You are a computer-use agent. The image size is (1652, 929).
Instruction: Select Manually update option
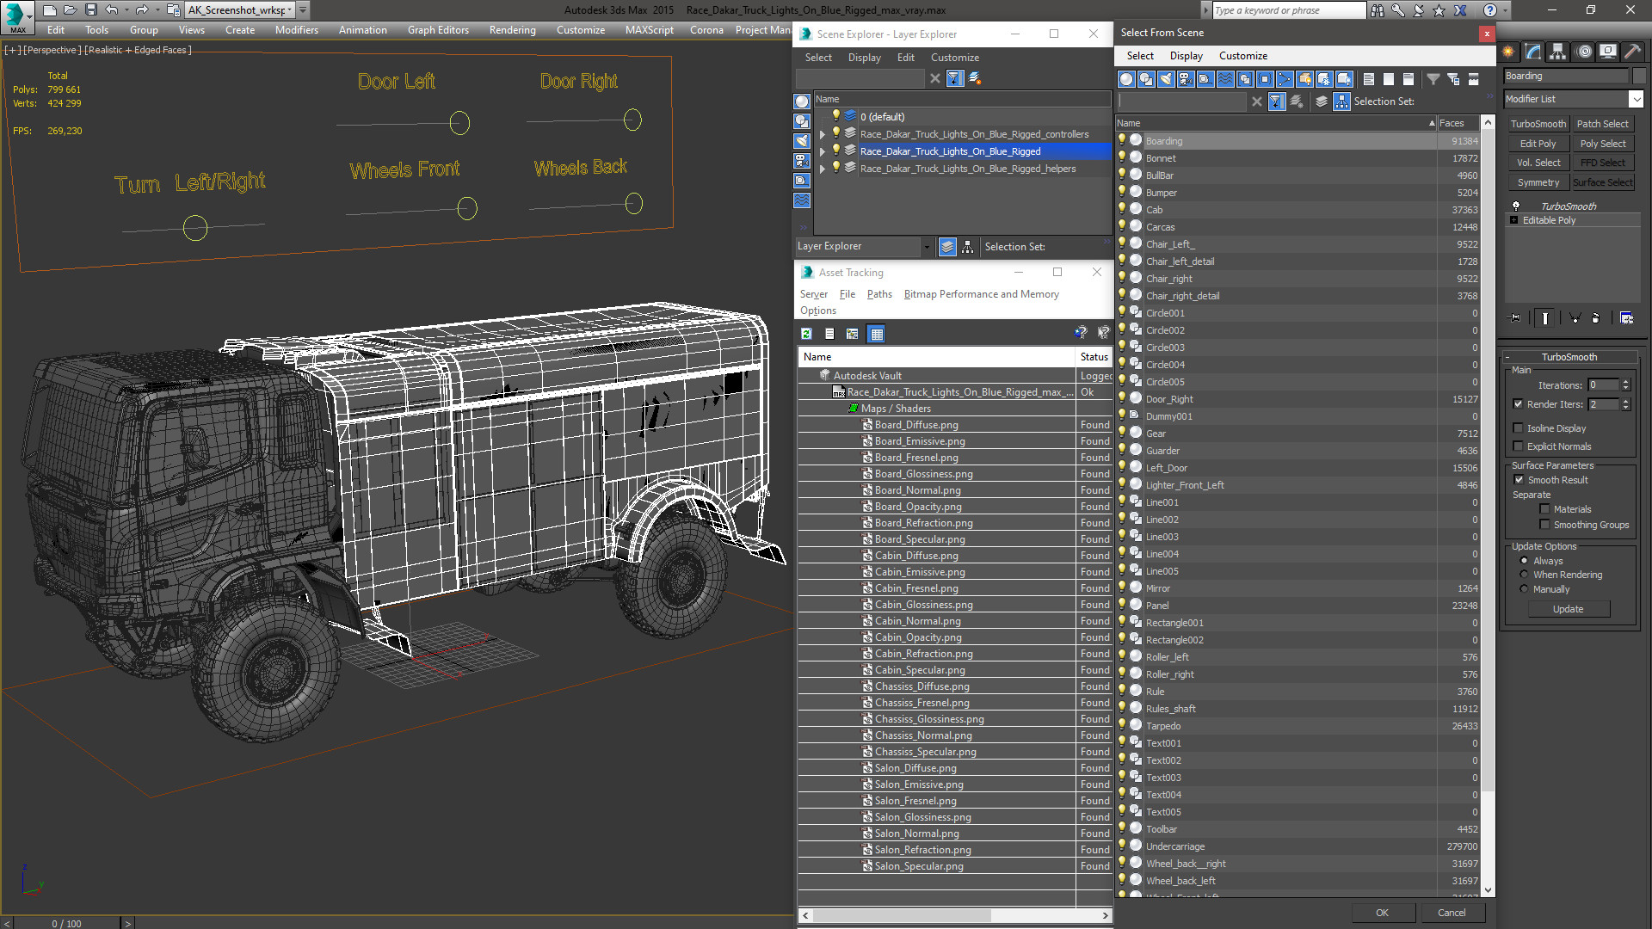coord(1524,589)
